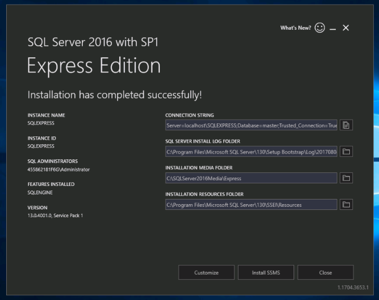379x300 pixels.
Task: Open the What's New? link
Action: [295, 28]
